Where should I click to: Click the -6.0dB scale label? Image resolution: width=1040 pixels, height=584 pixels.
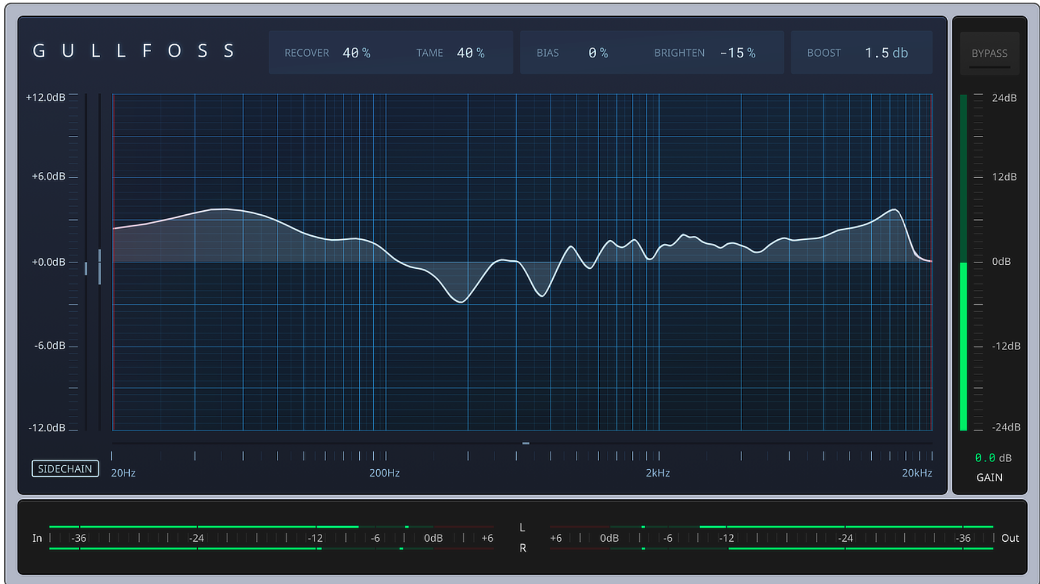point(49,346)
